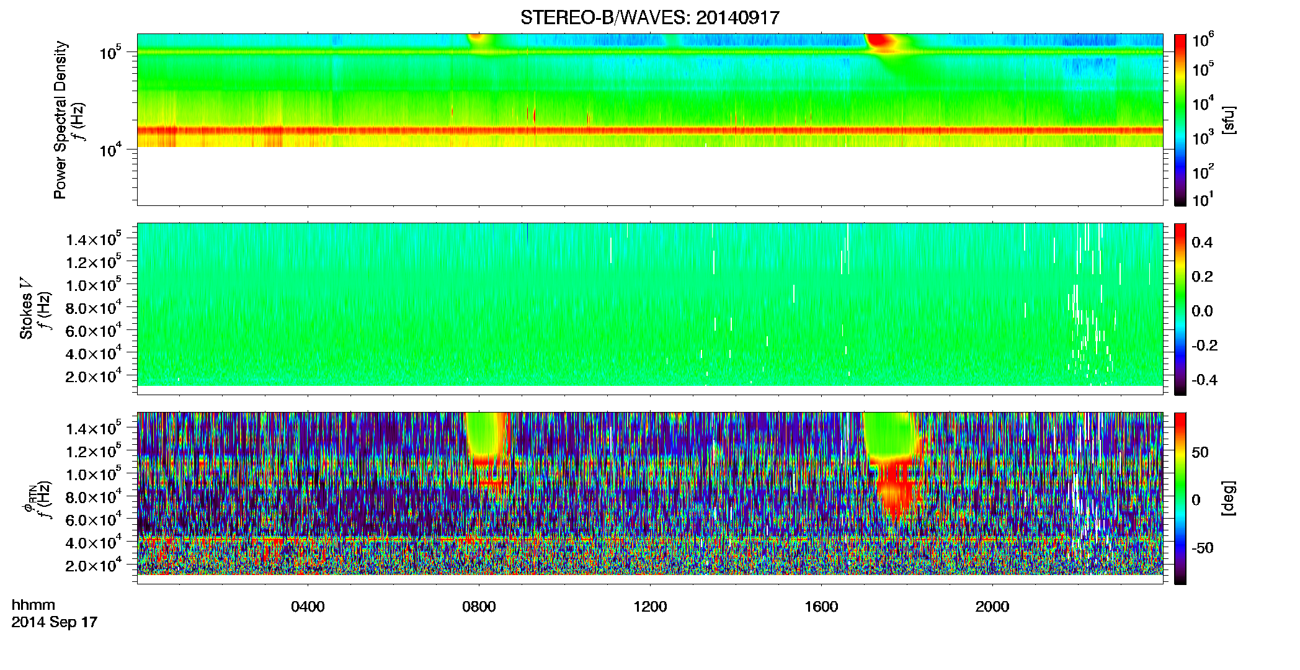Click the 0.4 tick on Stokes V colorbar
This screenshot has width=1300, height=670.
1202,243
